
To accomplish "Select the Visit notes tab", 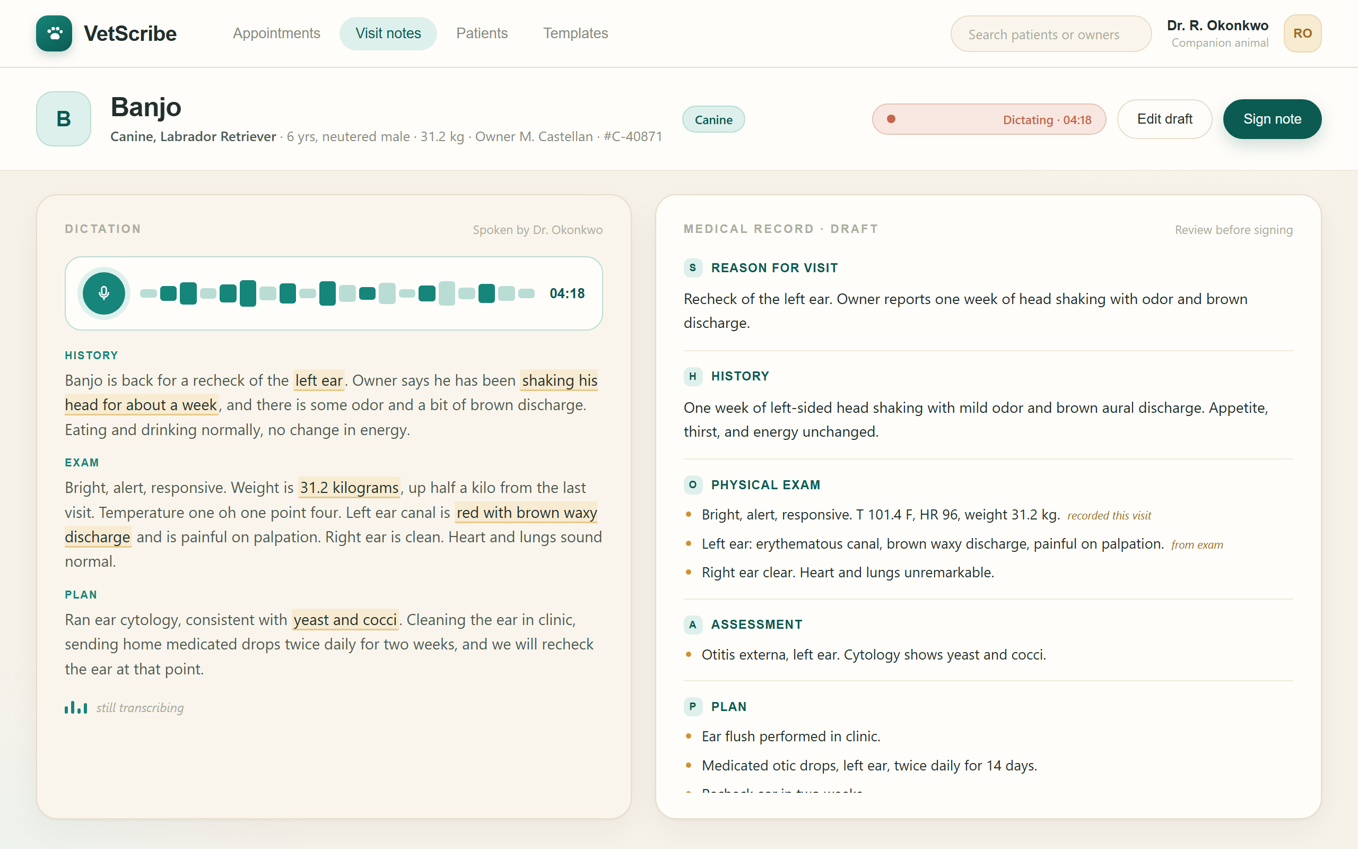I will point(388,33).
